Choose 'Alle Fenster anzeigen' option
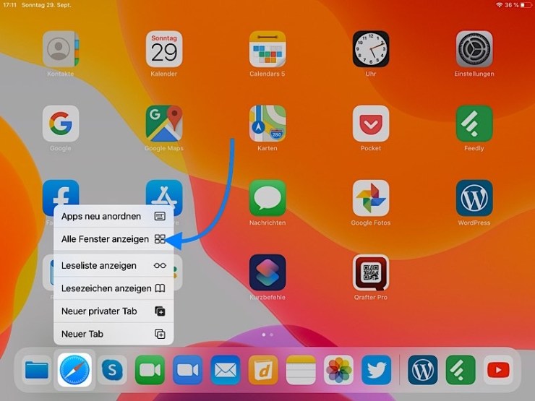This screenshot has height=401, width=535. click(114, 239)
